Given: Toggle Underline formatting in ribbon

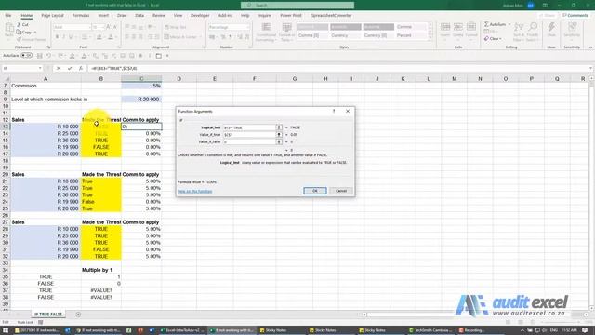Looking at the screenshot, I should (71, 37).
